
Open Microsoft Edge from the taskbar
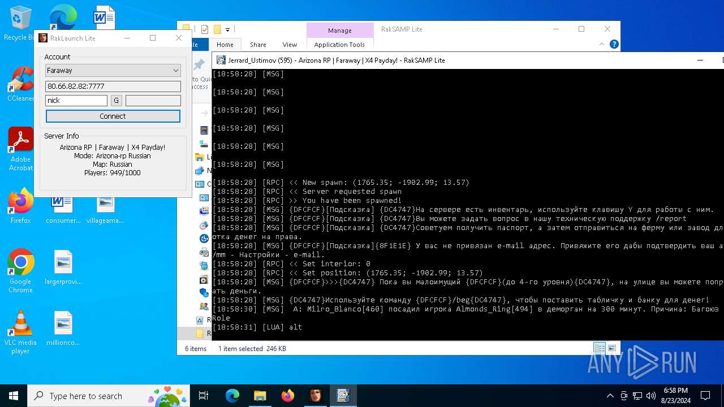coord(232,396)
